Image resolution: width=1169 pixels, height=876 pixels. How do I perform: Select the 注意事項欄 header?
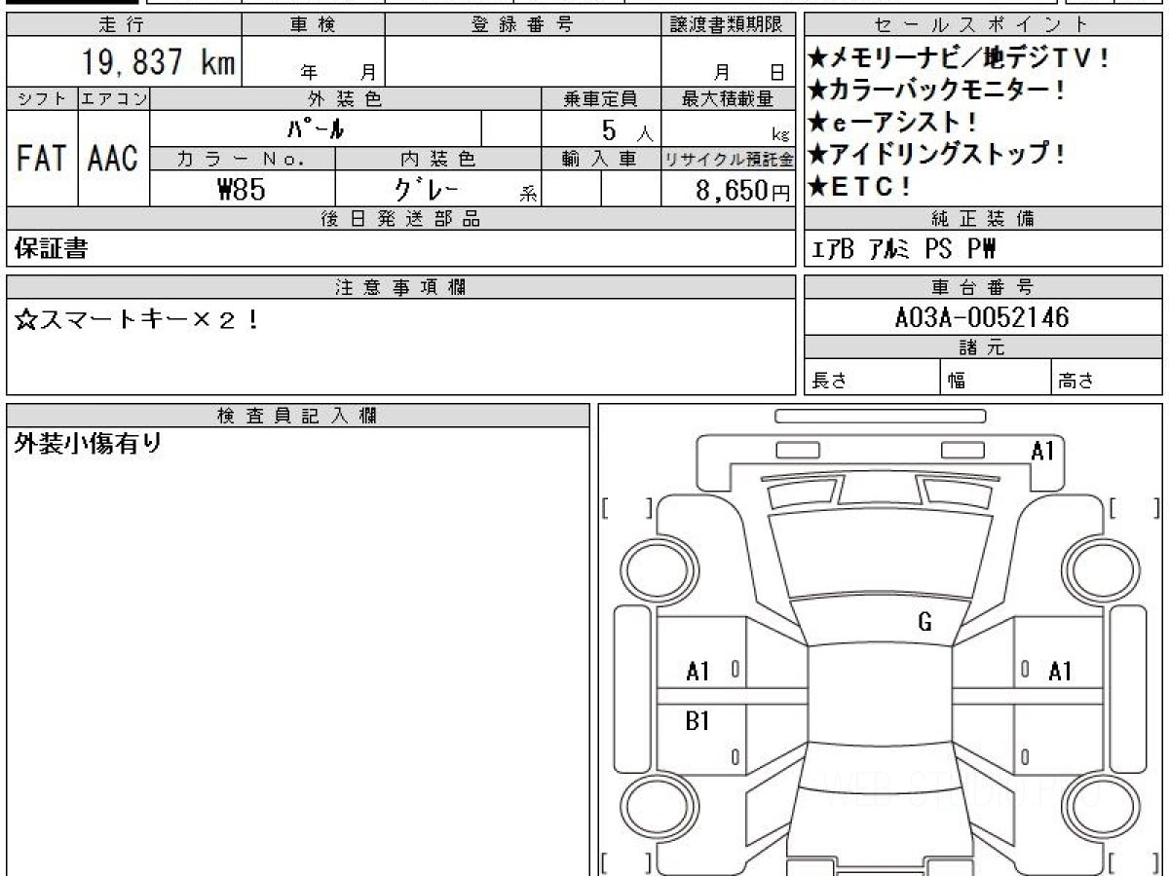(x=401, y=286)
